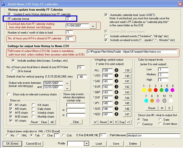Enable 24 hr format checkbox

pos(13,71)
